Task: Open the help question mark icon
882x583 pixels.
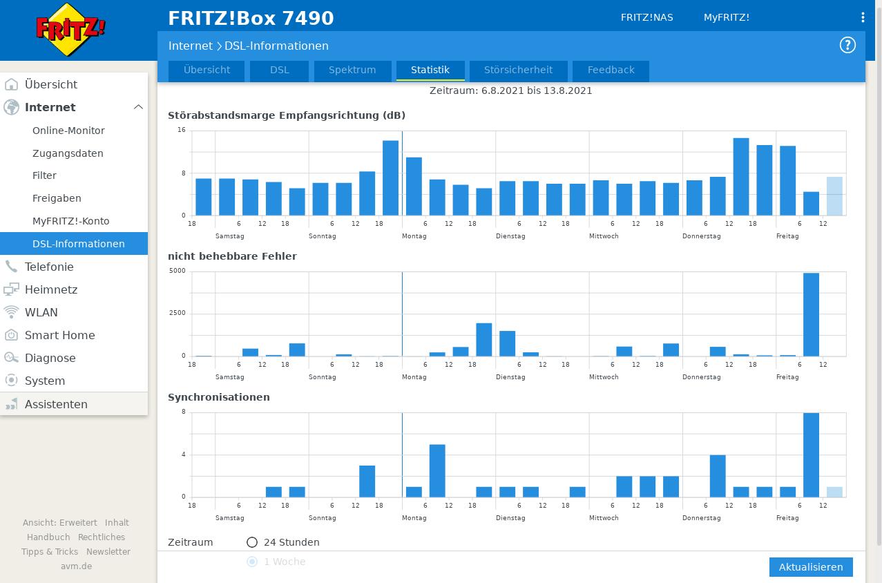Action: coord(847,45)
